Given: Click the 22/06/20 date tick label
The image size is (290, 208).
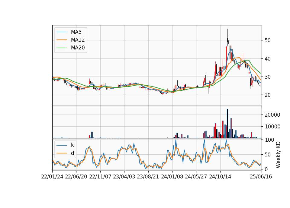Looking at the screenshot, I should click(76, 177).
